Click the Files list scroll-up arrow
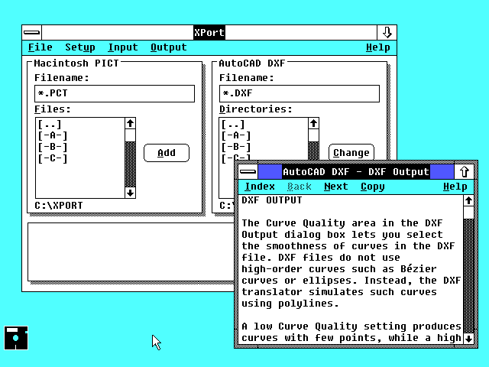489x367 pixels. click(131, 124)
